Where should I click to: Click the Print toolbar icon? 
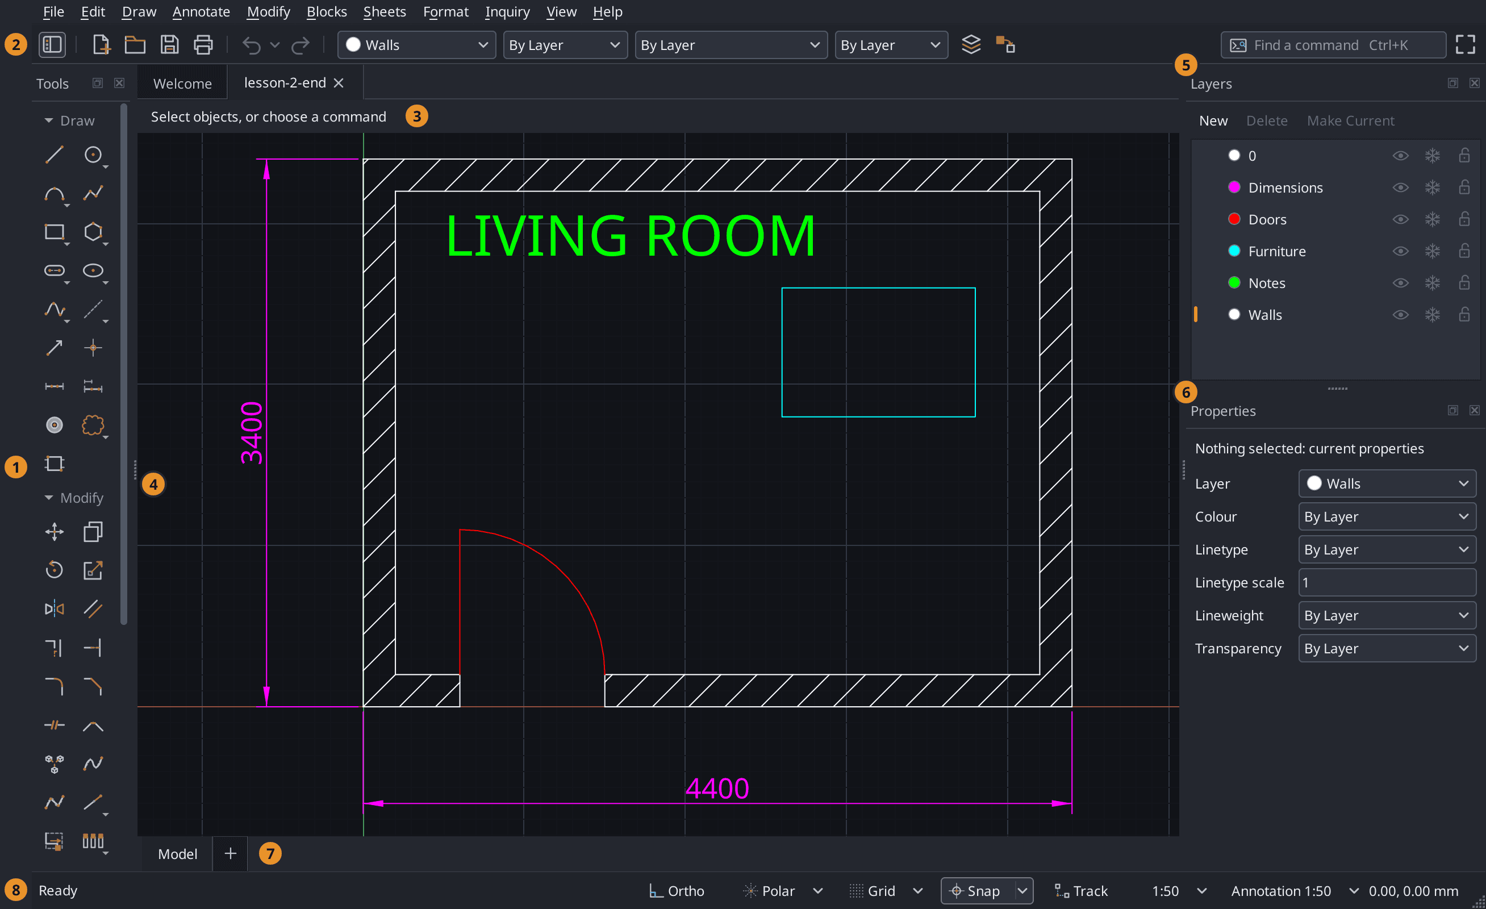[x=203, y=45]
